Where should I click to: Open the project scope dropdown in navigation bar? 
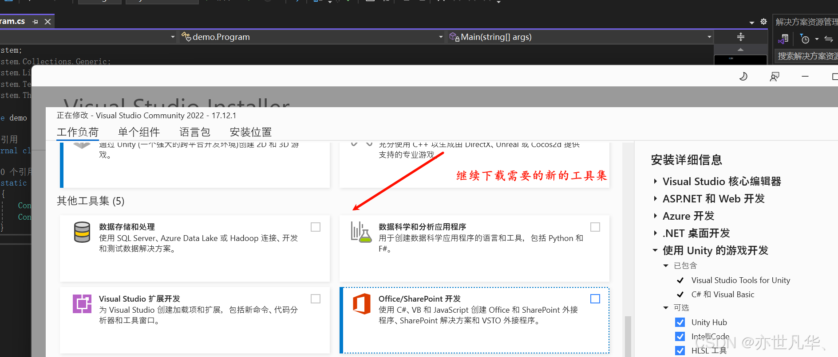click(x=173, y=37)
